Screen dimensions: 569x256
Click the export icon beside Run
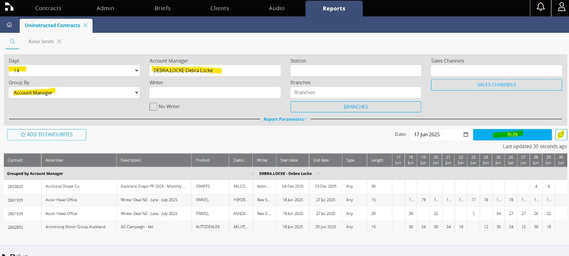[561, 135]
